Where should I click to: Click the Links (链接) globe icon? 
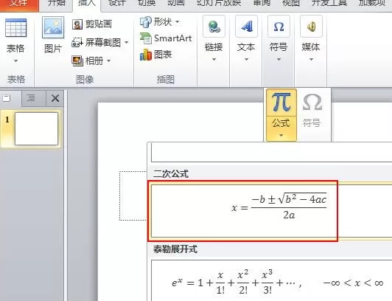click(x=214, y=27)
